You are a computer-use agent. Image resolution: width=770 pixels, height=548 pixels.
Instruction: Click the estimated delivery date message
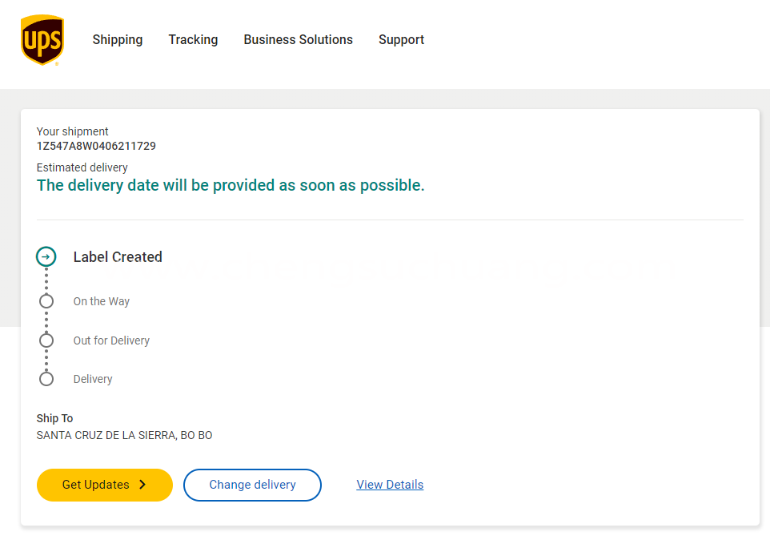[x=231, y=185]
